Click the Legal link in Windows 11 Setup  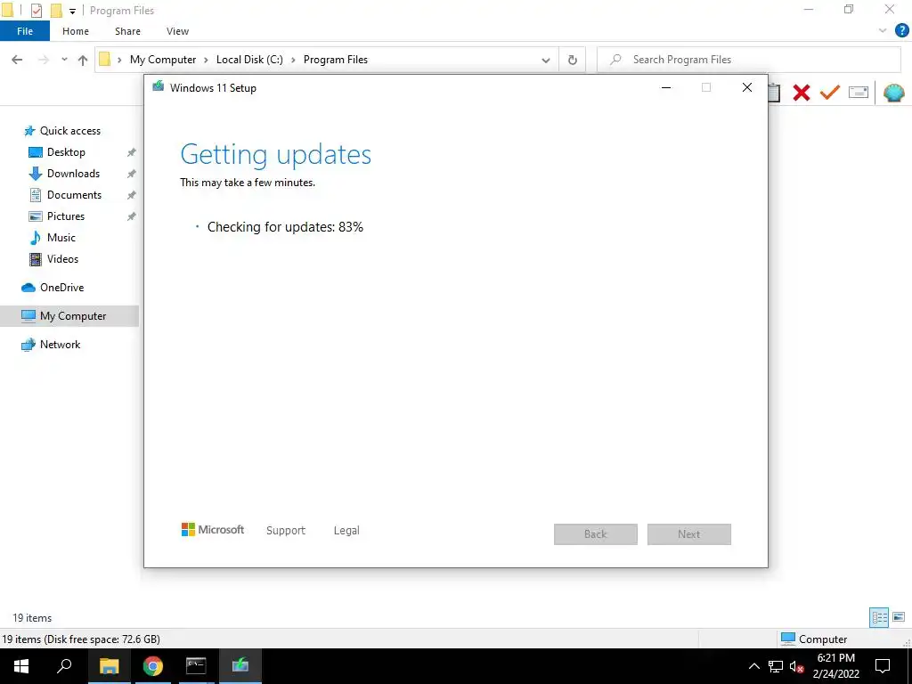point(346,531)
